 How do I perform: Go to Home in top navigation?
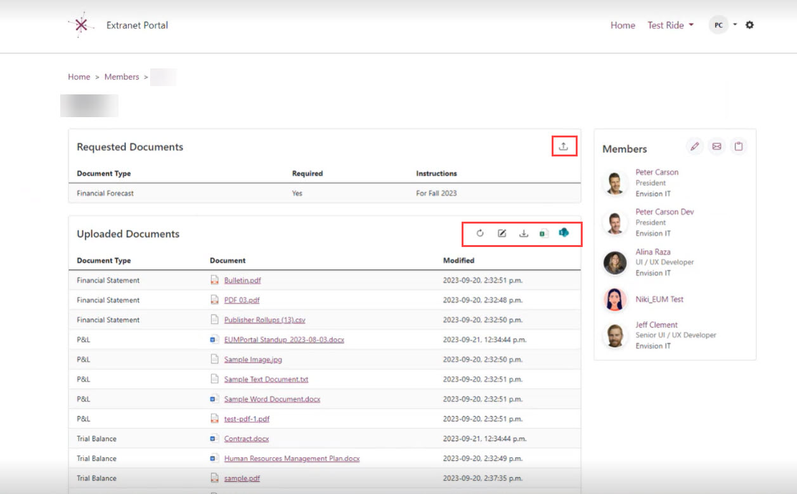click(x=623, y=25)
